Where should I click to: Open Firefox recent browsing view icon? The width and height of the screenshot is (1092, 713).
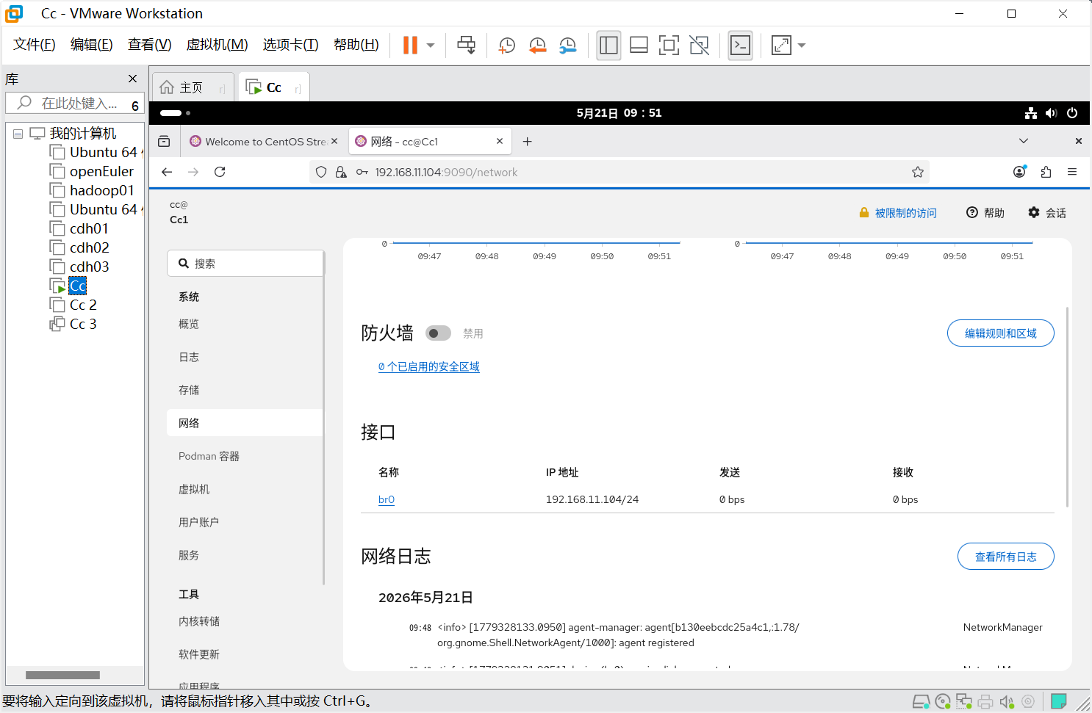[164, 141]
